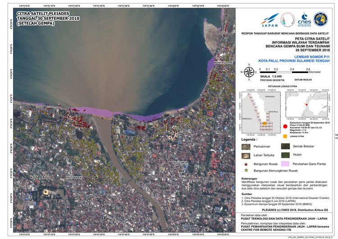
Task: Click the 'Sumber' heading
Action: (x=247, y=194)
